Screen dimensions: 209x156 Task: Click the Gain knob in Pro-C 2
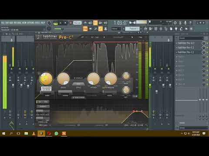[126, 76]
